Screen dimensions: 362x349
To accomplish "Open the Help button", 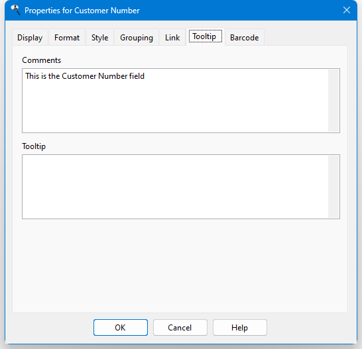I will (x=240, y=327).
